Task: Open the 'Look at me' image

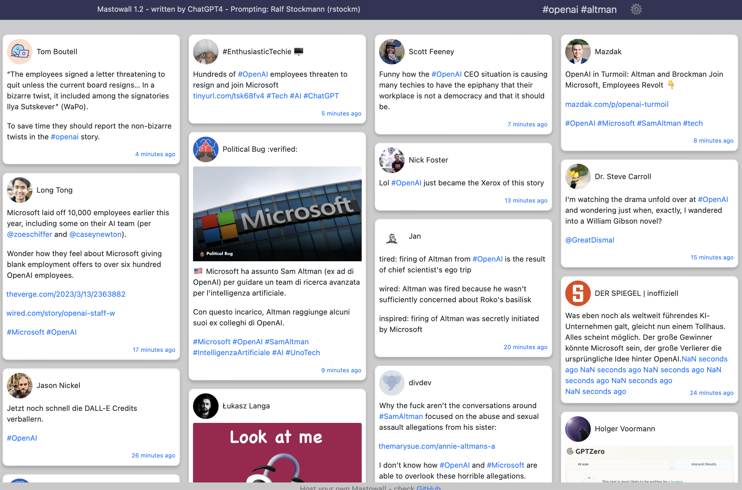Action: pos(277,452)
